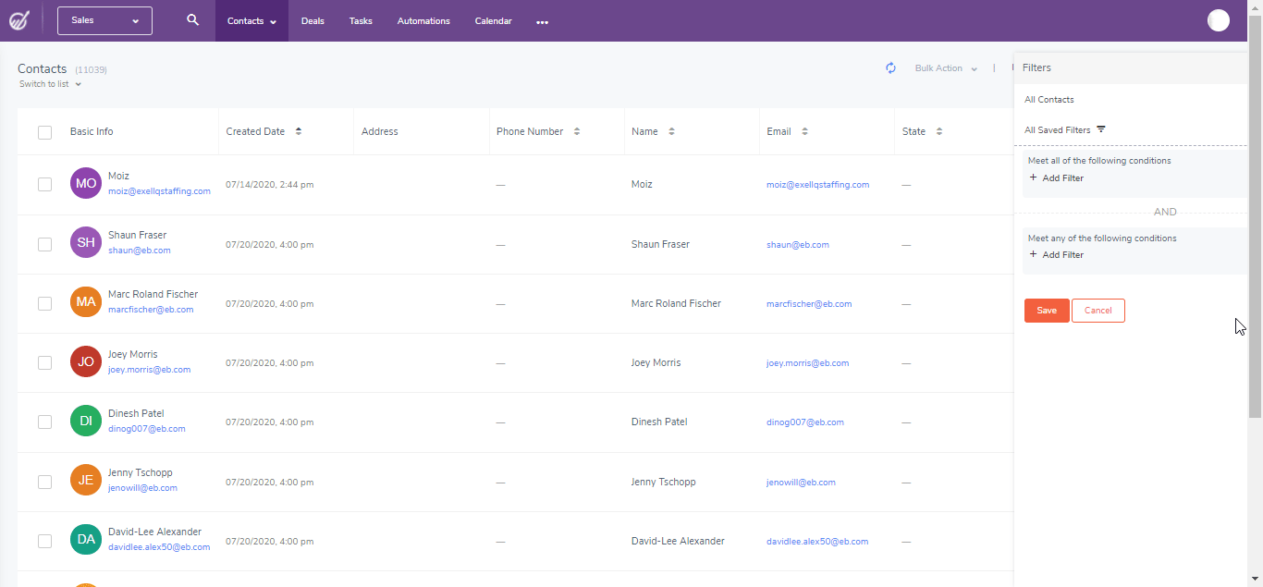
Task: Open the Switch to list dropdown
Action: (50, 84)
